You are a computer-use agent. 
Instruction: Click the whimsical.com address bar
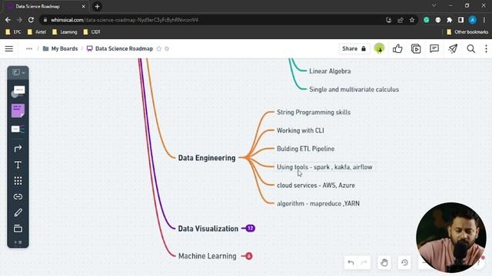[x=214, y=20]
